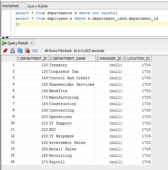Select 'Operations' cell

[x=72, y=117]
